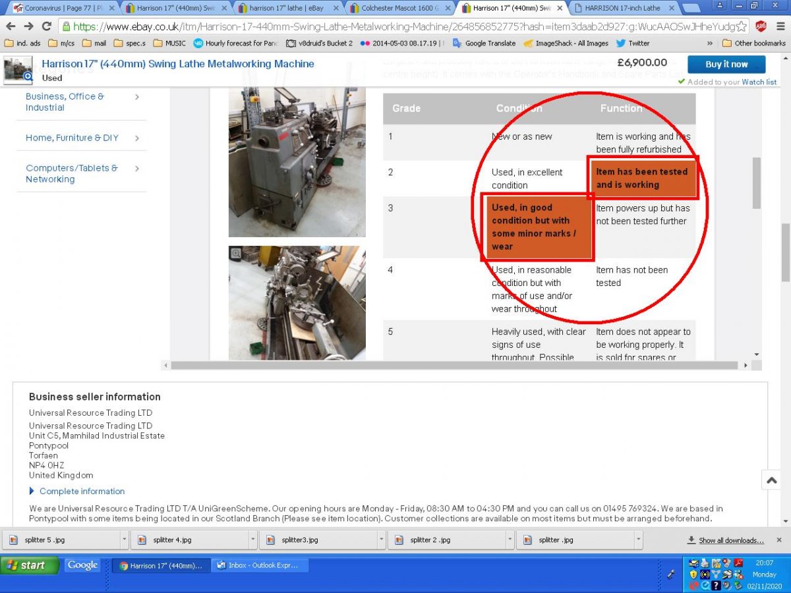Image resolution: width=791 pixels, height=593 pixels.
Task: Open the Twitter bookmark
Action: pos(633,43)
